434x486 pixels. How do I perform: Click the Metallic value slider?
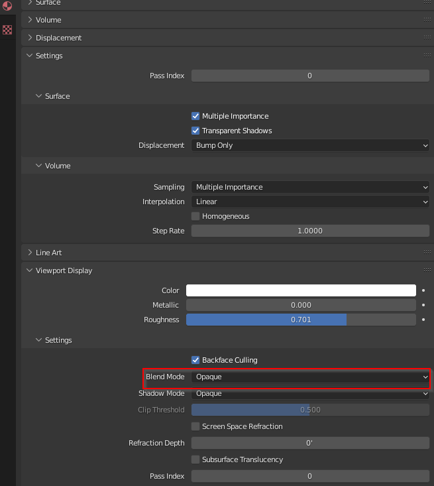[301, 305]
